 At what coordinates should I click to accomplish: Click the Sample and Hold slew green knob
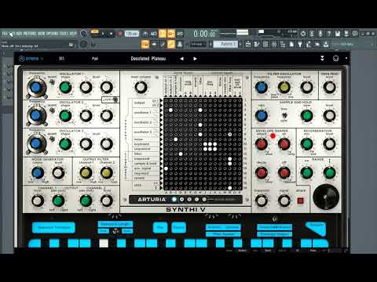pos(306,116)
